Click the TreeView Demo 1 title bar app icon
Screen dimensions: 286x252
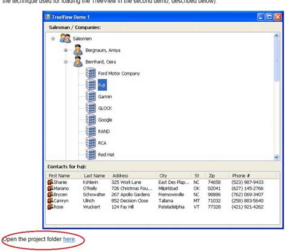click(48, 17)
